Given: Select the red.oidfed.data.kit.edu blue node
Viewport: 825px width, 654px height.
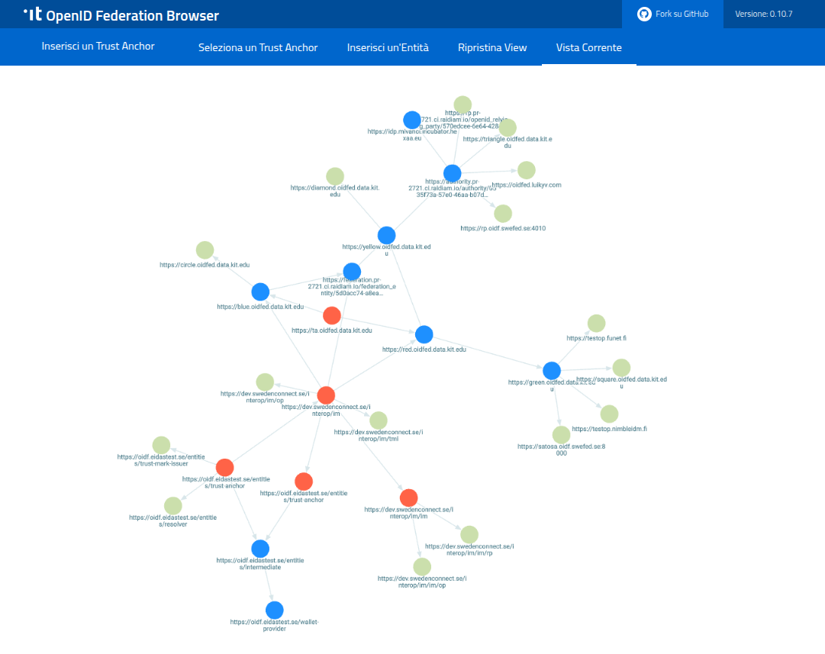Looking at the screenshot, I should pos(424,334).
